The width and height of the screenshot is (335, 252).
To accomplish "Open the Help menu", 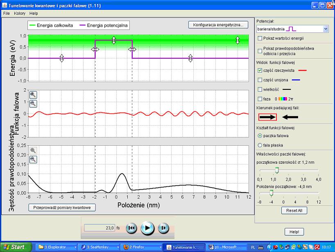I will [34, 13].
